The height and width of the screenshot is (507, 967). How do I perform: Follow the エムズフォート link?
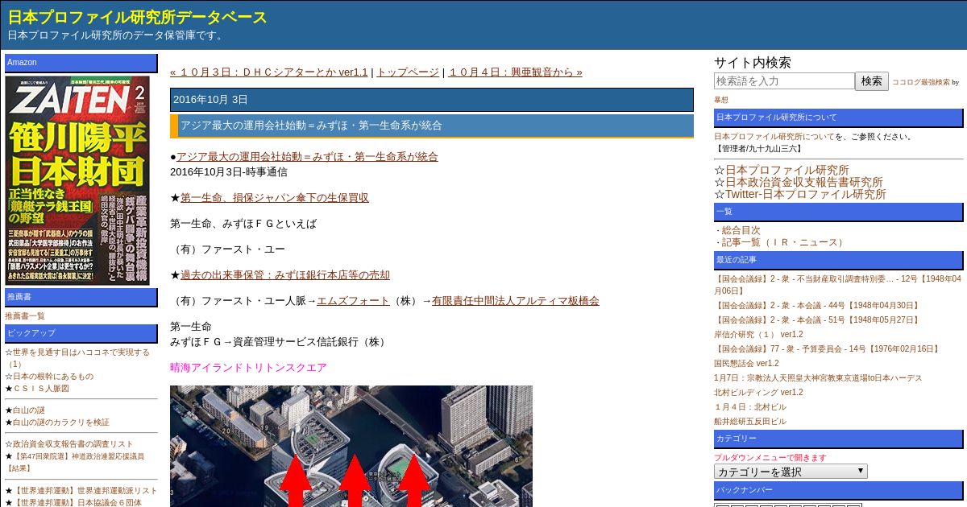pos(353,301)
